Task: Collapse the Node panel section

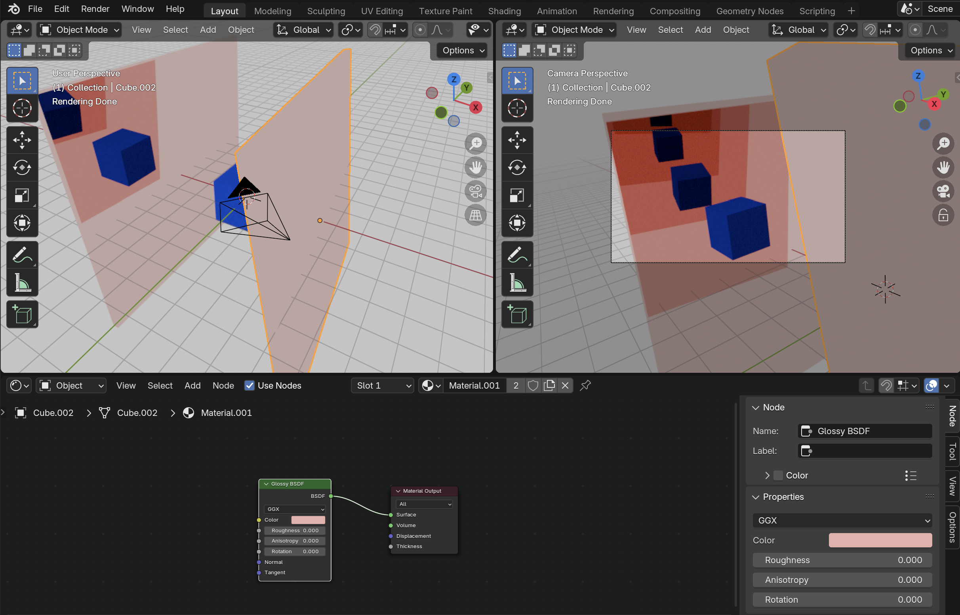Action: [x=756, y=408]
